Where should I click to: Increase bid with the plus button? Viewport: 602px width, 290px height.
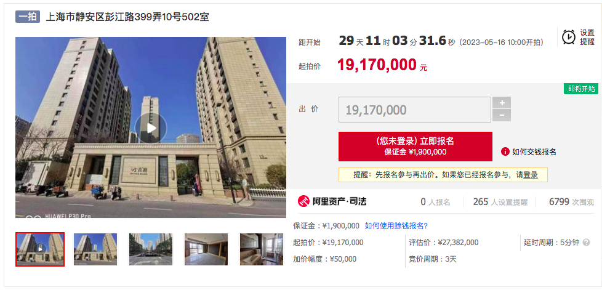pyautogui.click(x=502, y=103)
